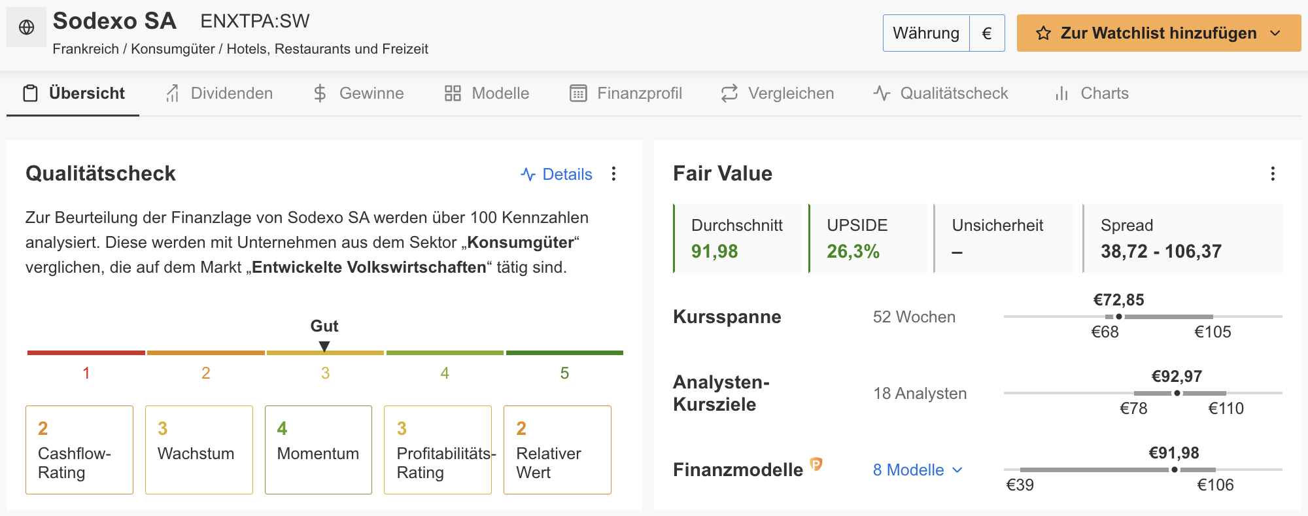Select the Momentum score card
1308x516 pixels.
point(318,450)
